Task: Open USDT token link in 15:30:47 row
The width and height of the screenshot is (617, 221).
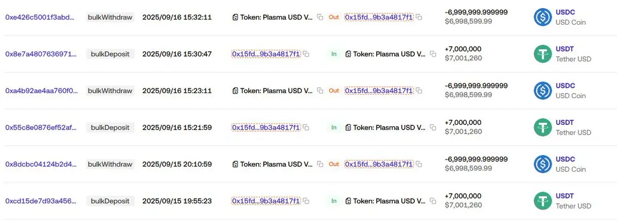Action: 565,49
